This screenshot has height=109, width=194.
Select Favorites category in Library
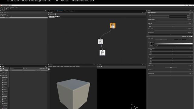tap(4, 70)
